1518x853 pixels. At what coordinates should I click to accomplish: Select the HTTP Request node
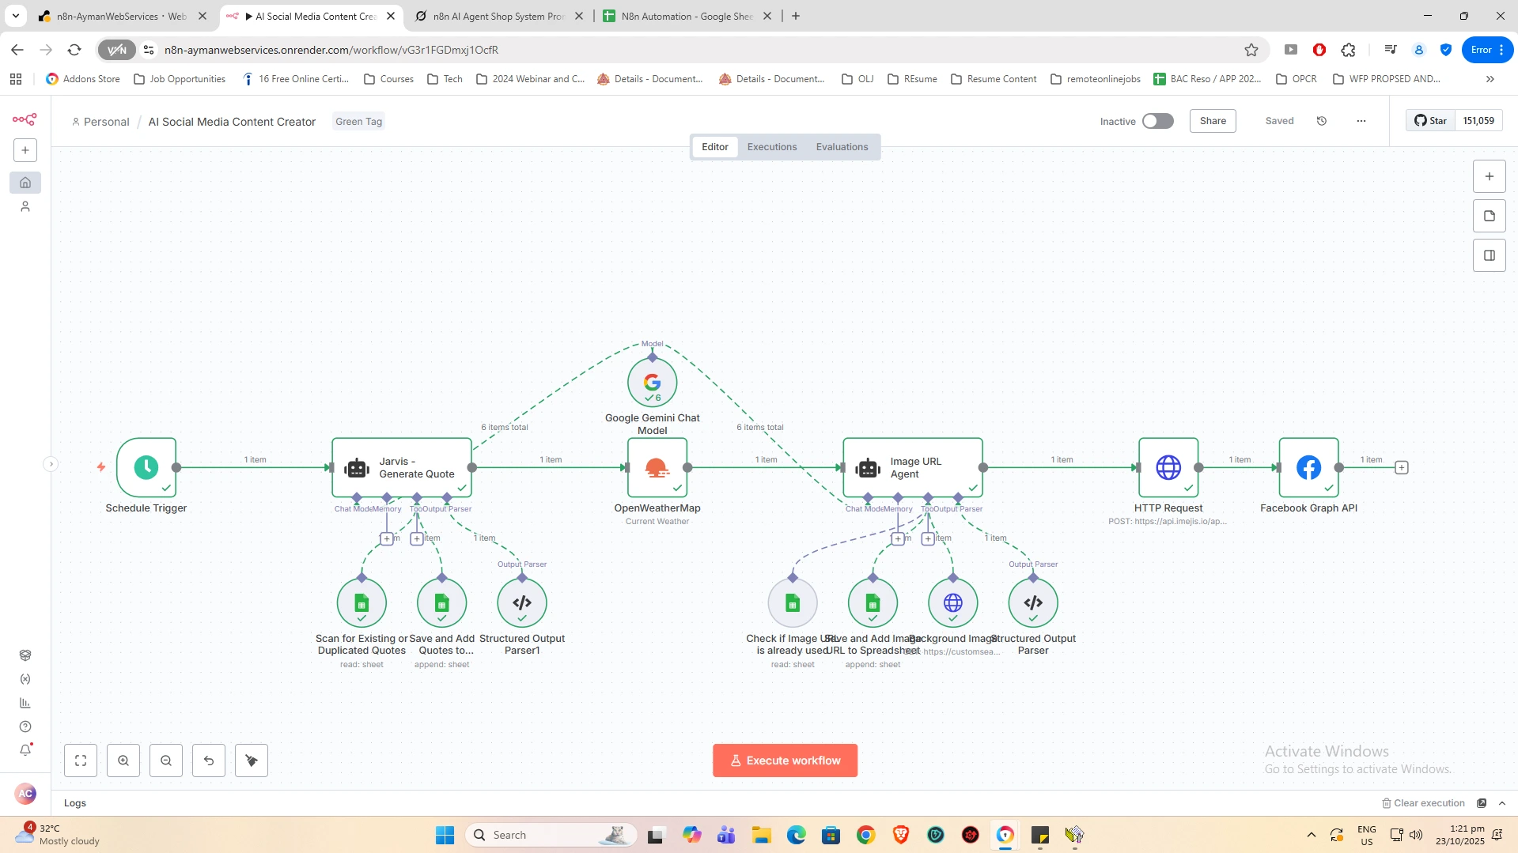click(x=1168, y=467)
